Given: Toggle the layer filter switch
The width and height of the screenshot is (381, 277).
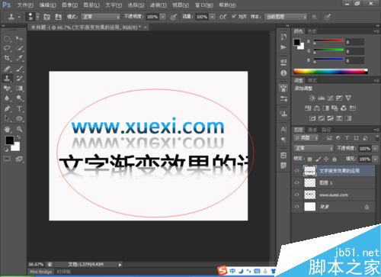Looking at the screenshot, I should click(x=377, y=137).
